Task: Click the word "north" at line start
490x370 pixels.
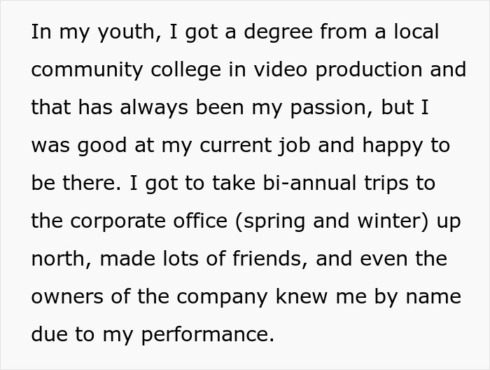Action: coord(58,259)
